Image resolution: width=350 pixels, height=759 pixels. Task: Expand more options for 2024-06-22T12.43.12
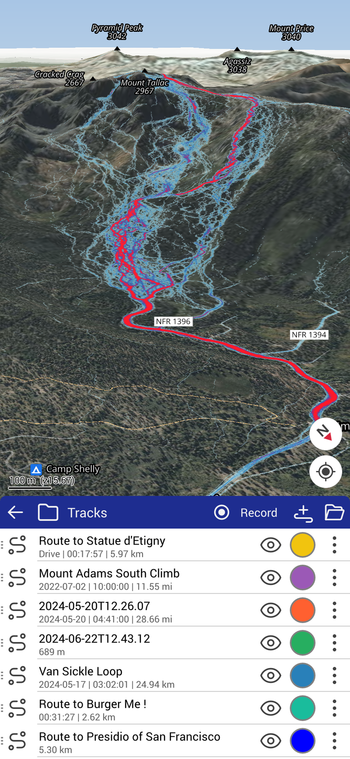[334, 643]
